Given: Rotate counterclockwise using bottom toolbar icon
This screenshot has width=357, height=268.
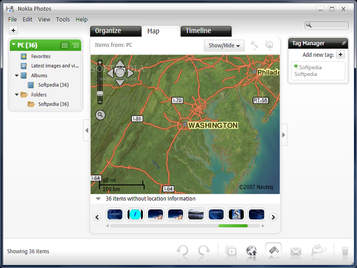Looking at the screenshot, I should click(x=183, y=251).
